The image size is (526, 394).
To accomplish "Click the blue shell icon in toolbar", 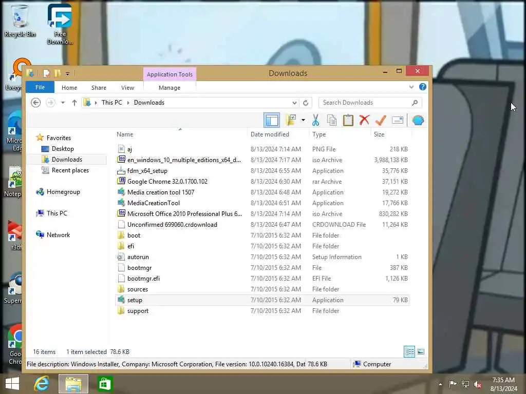I will coord(418,120).
